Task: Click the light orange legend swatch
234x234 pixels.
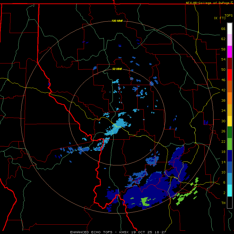Action: (x=230, y=98)
